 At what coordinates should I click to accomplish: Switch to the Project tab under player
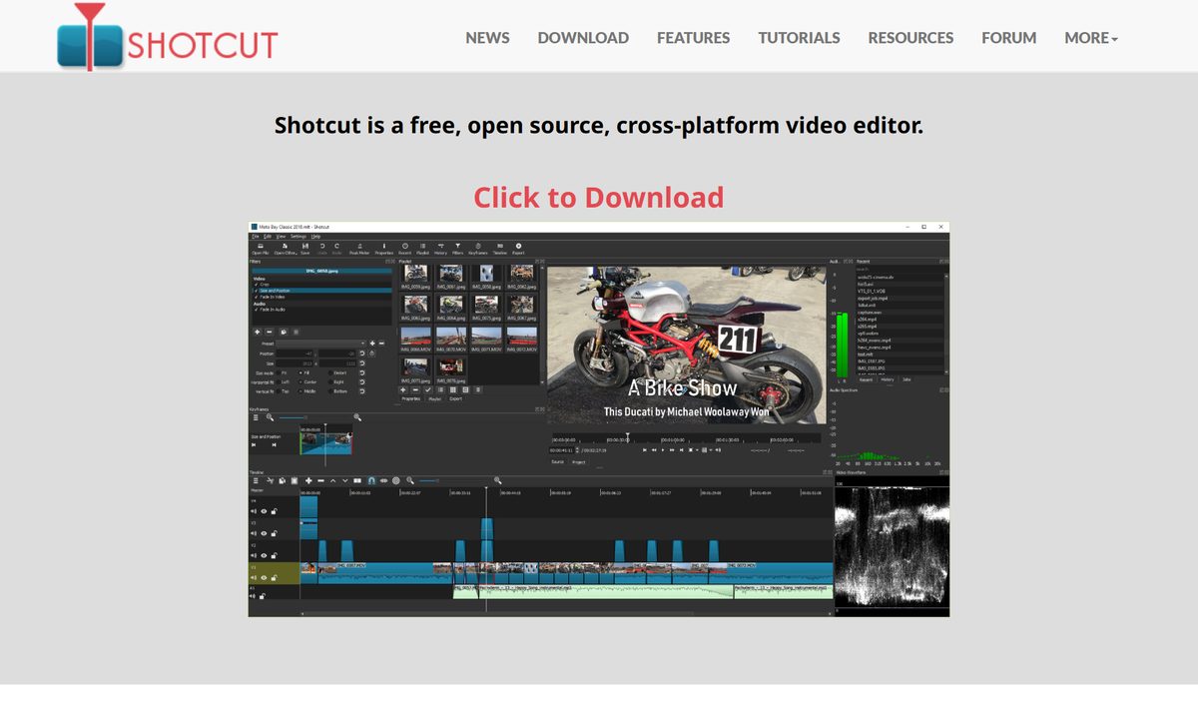(x=579, y=461)
